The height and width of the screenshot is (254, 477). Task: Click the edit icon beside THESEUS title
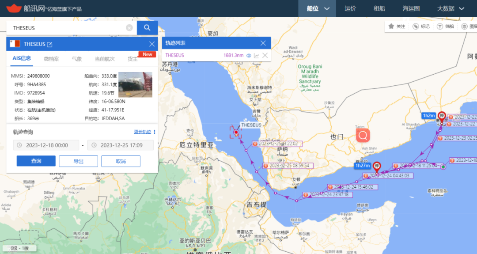tap(50, 44)
